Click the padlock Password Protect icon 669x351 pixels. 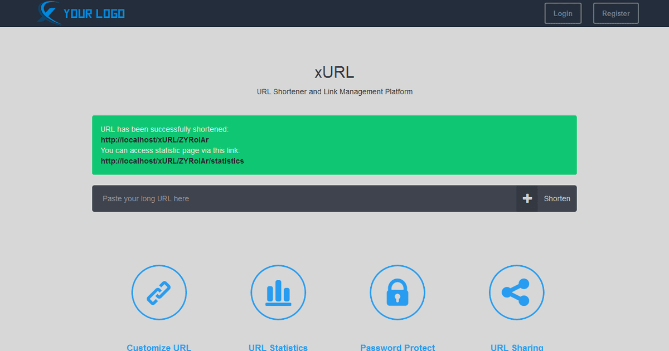click(x=397, y=292)
